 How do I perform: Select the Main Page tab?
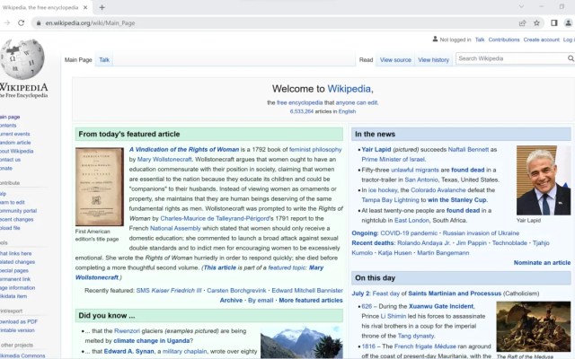[78, 60]
